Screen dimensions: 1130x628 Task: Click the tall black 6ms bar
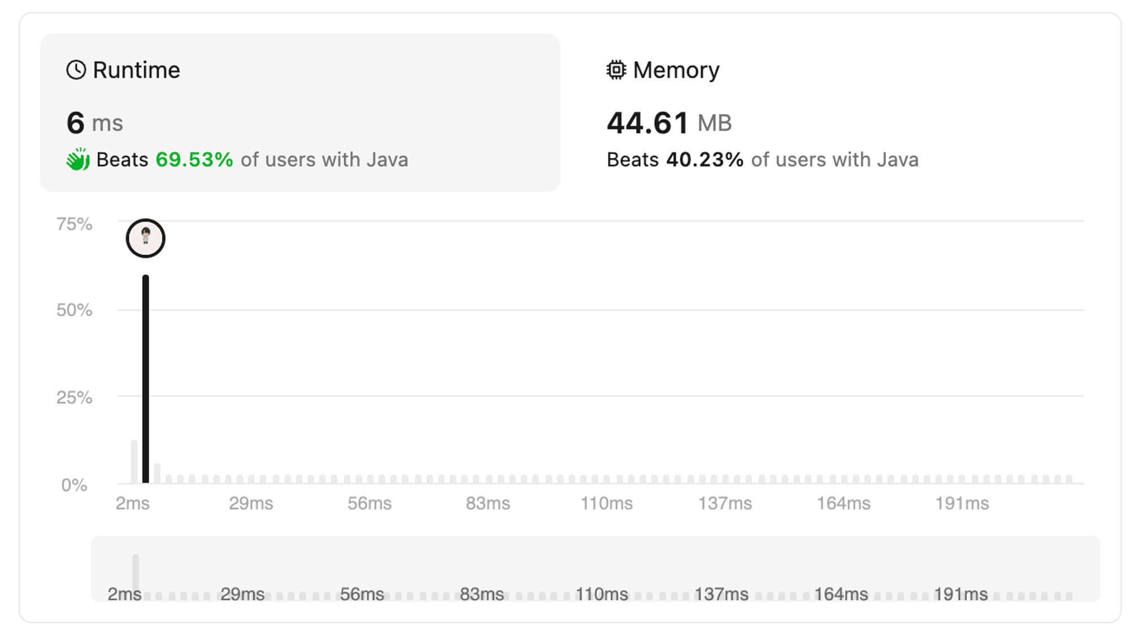click(146, 379)
